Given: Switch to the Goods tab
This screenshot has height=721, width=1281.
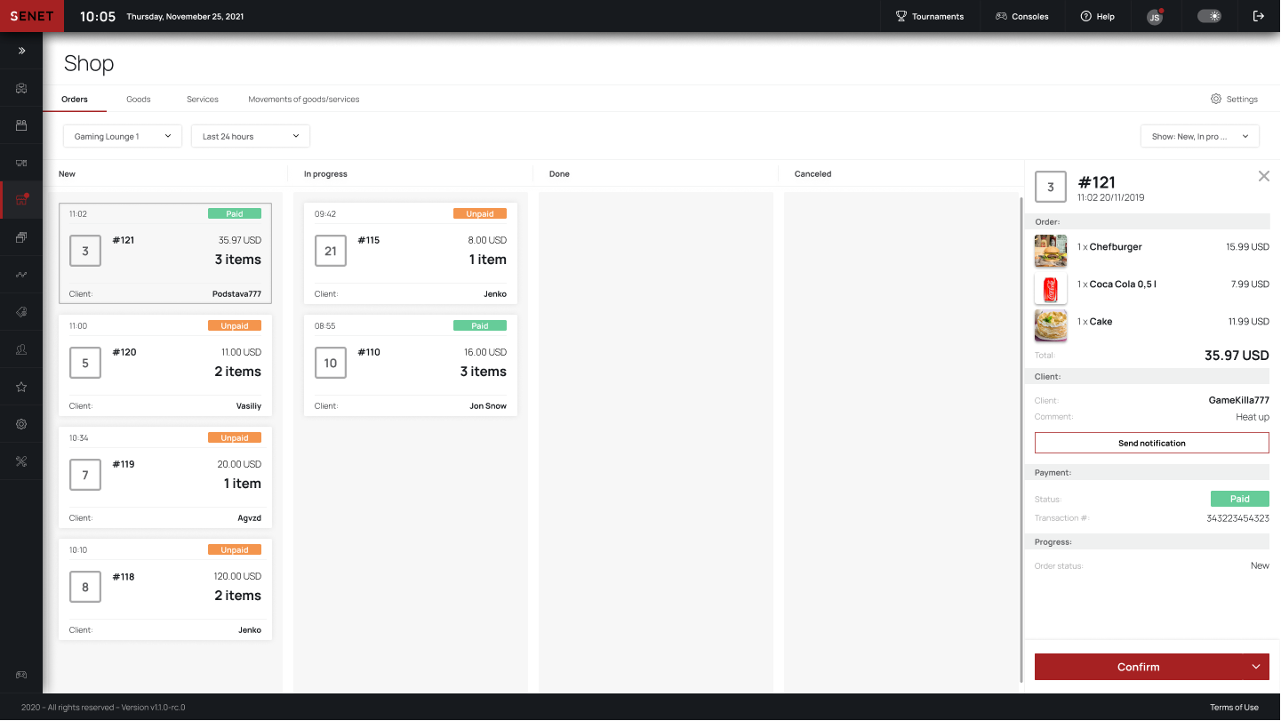Looking at the screenshot, I should pos(138,100).
